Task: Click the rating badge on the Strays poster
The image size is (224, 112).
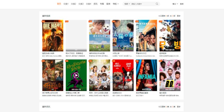Action: [114, 61]
